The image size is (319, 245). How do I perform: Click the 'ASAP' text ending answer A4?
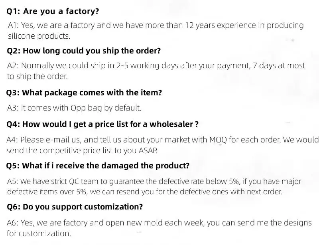(149, 151)
